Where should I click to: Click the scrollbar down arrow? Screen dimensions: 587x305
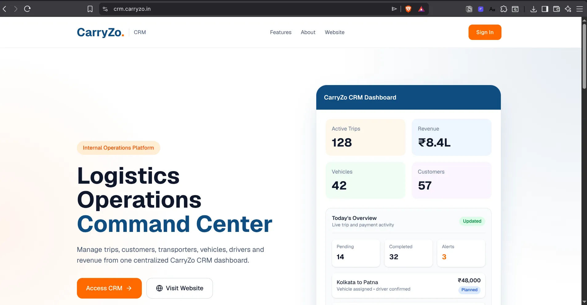click(584, 302)
